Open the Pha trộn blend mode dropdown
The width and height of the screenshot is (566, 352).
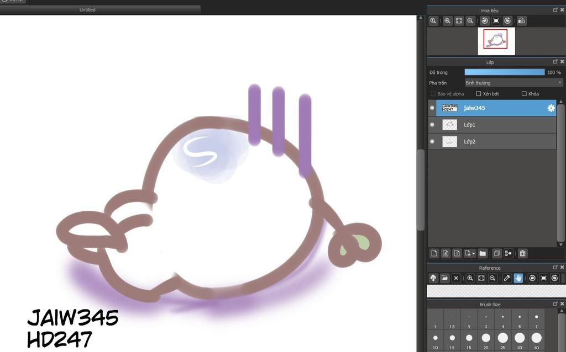click(513, 83)
